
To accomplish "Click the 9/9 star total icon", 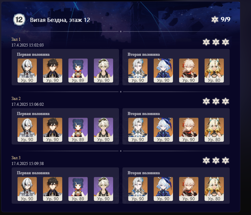I will click(x=215, y=20).
